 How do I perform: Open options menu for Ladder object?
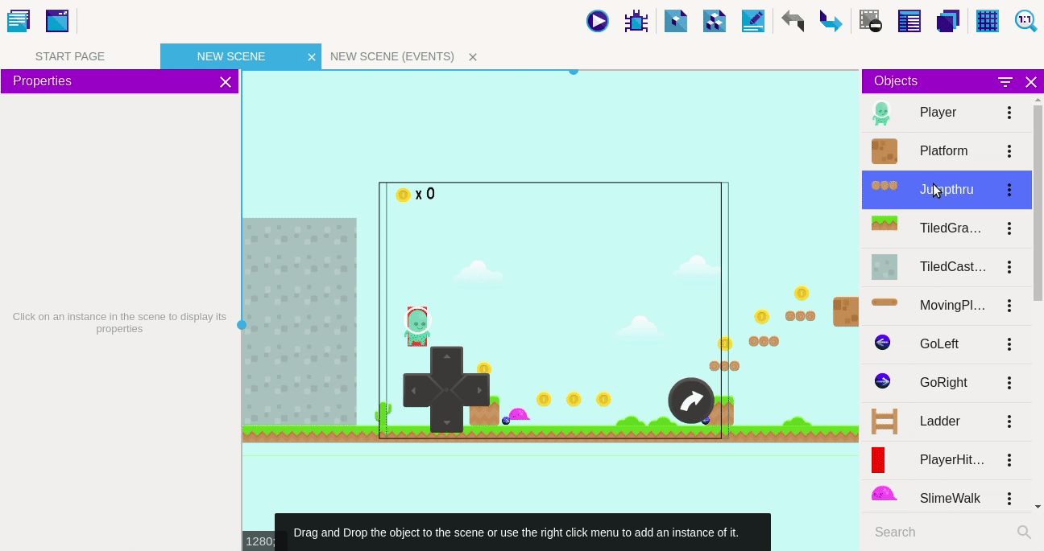click(1009, 421)
